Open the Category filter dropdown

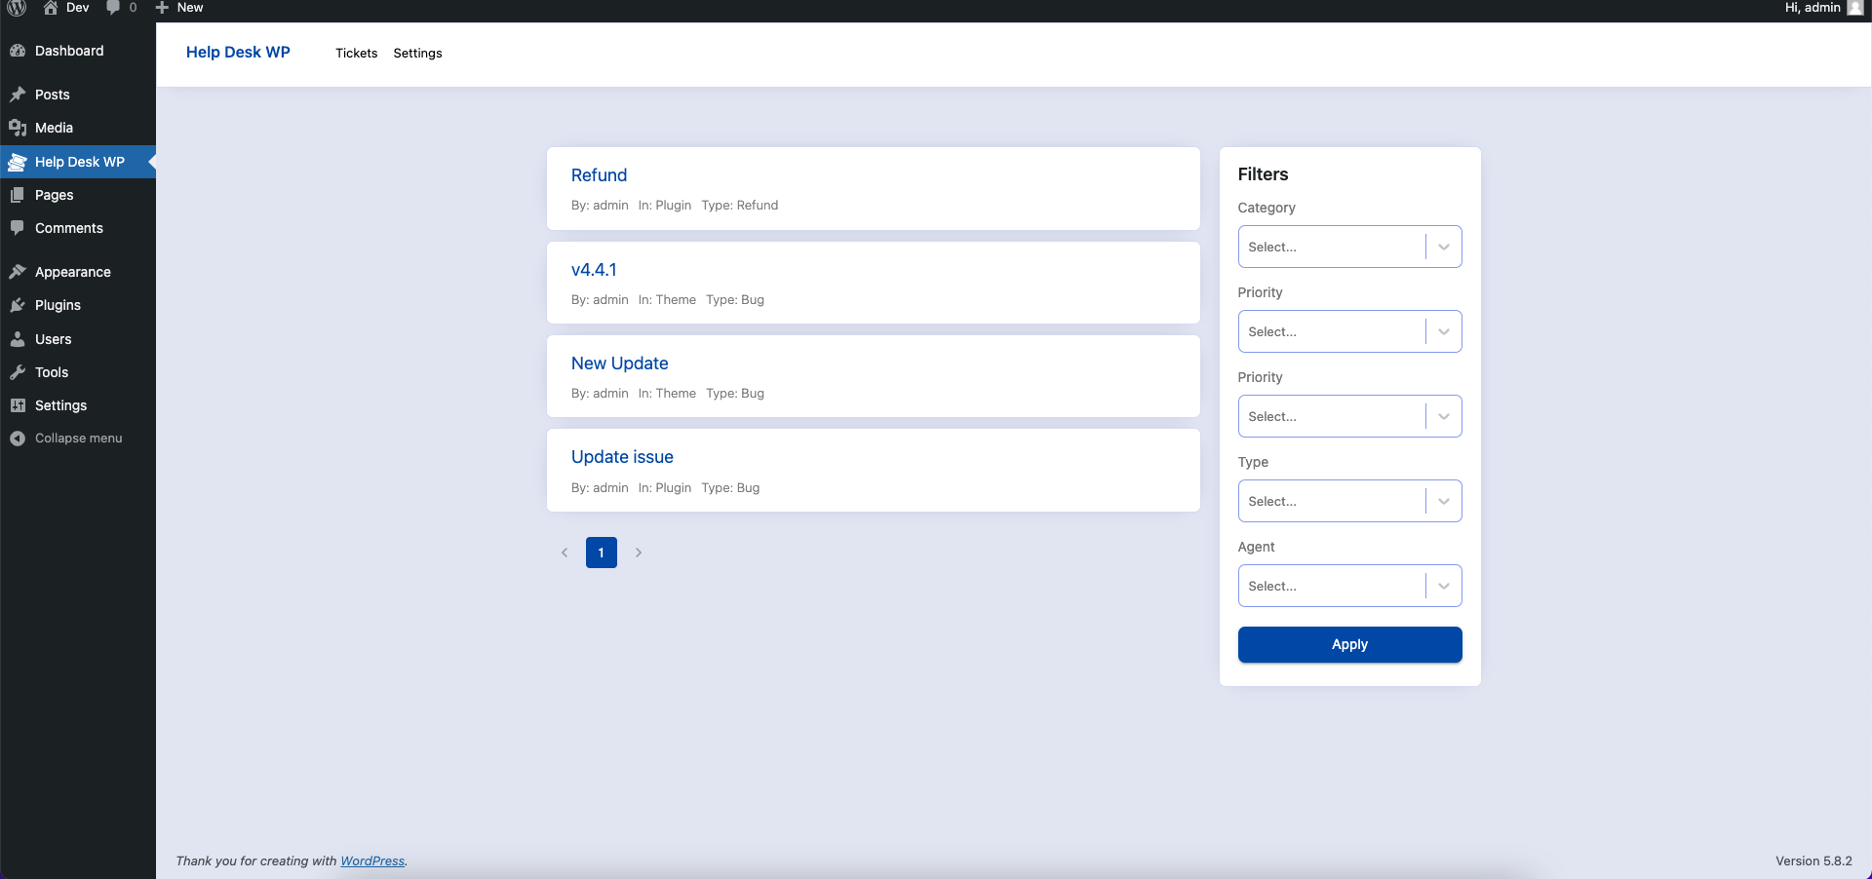[1349, 247]
